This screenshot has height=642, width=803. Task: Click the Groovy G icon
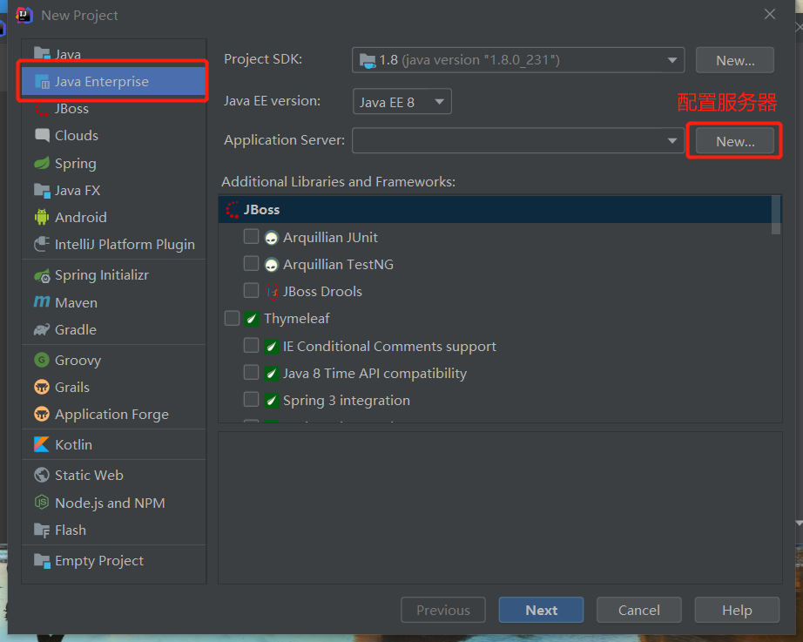point(42,360)
